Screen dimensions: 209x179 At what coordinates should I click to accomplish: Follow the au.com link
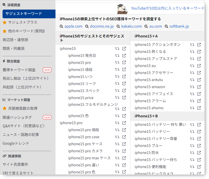(155, 26)
